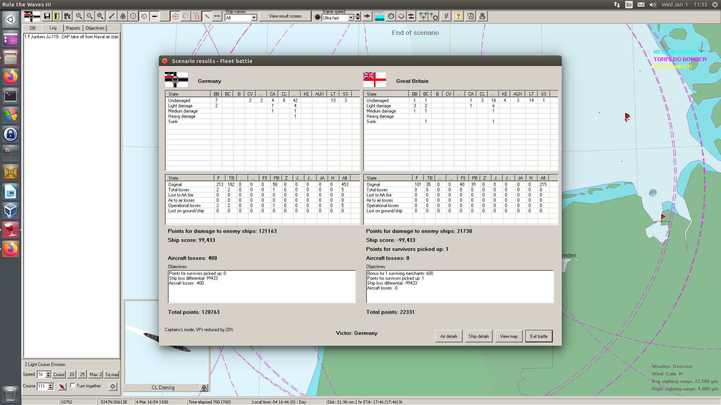Click the red record light icon
The width and height of the screenshot is (721, 405).
pos(318,17)
